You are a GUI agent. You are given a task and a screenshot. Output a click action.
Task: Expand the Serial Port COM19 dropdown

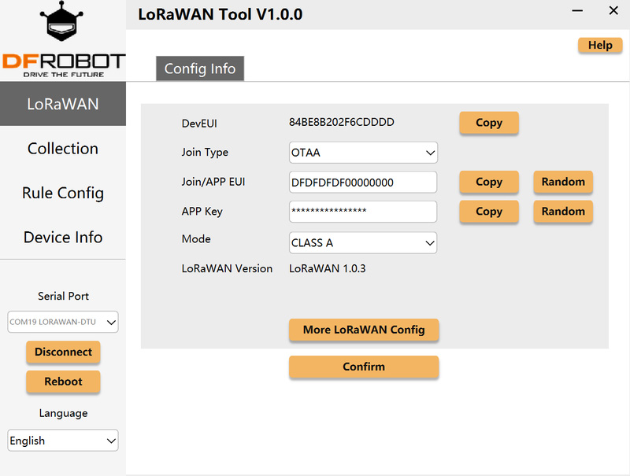point(63,322)
